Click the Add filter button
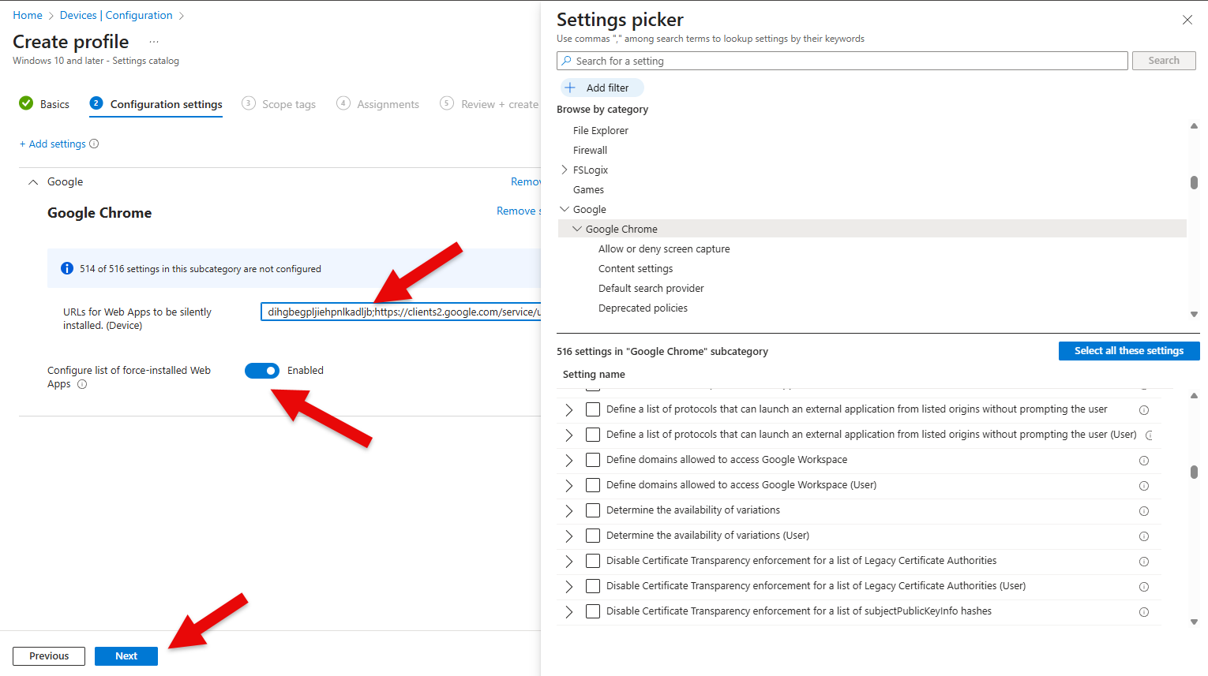This screenshot has height=676, width=1208. tap(602, 88)
